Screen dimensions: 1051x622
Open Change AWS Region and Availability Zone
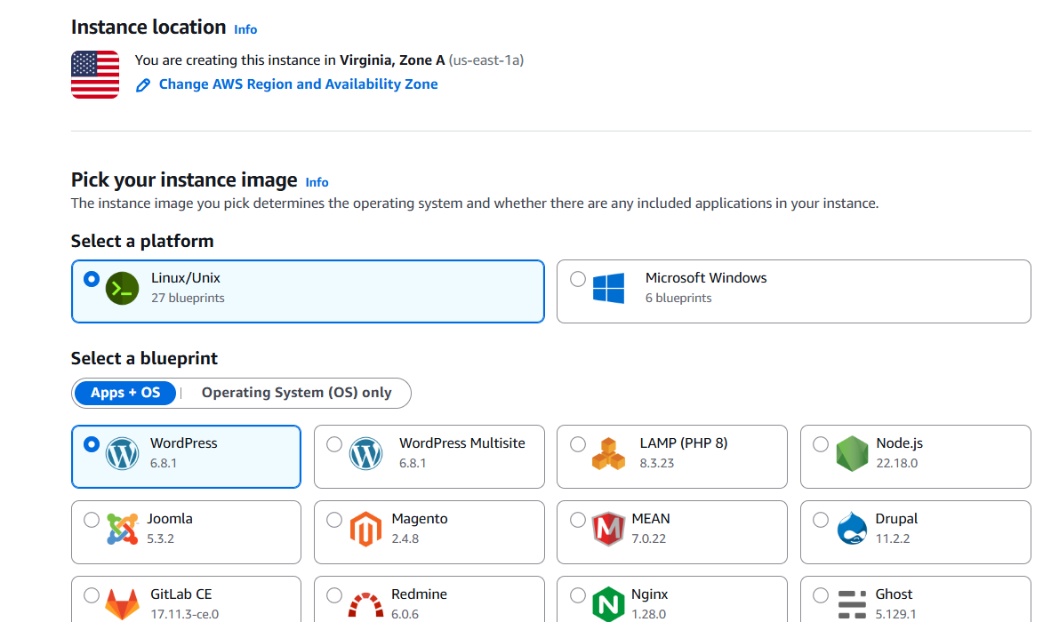pyautogui.click(x=298, y=84)
